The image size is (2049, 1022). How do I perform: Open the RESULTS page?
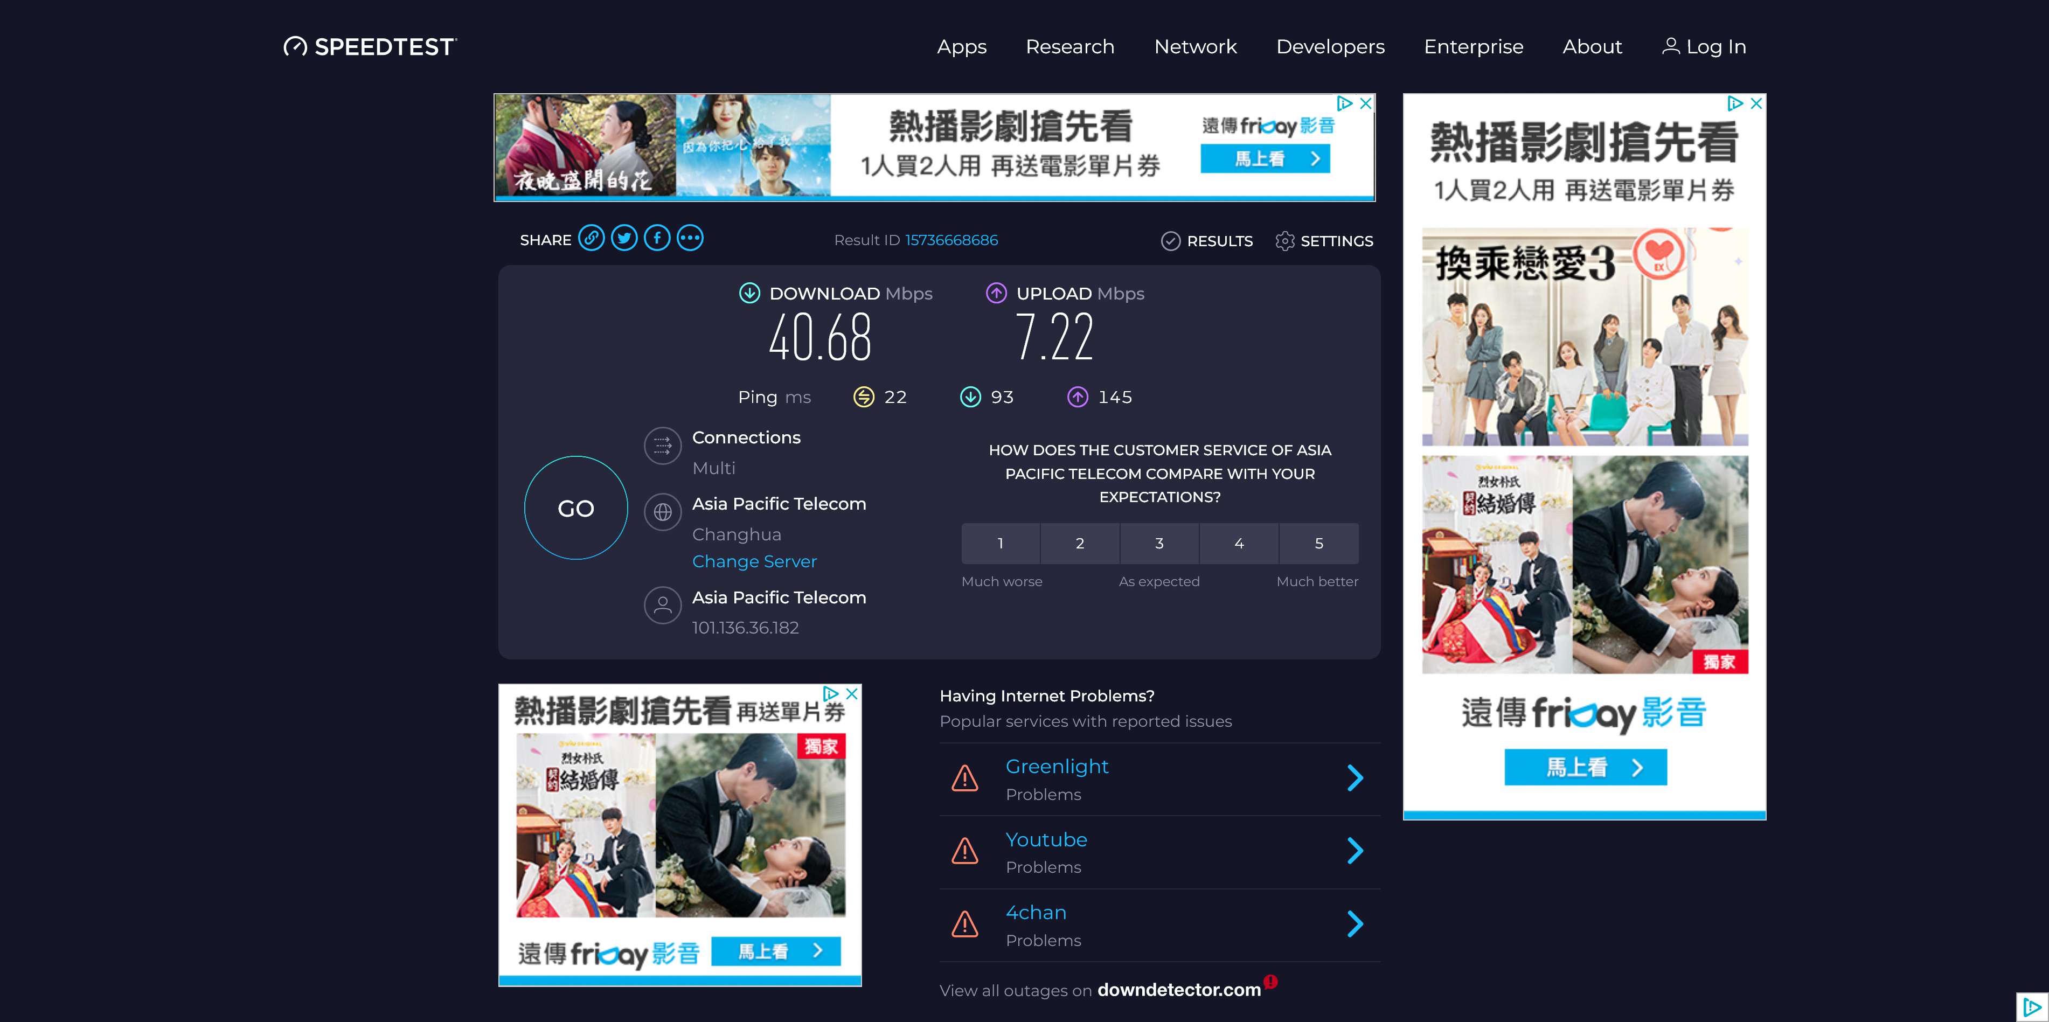pos(1207,241)
